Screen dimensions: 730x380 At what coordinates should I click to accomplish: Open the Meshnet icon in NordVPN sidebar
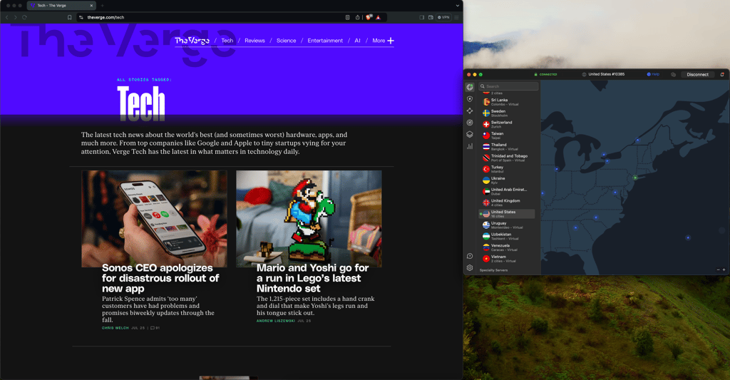click(470, 111)
